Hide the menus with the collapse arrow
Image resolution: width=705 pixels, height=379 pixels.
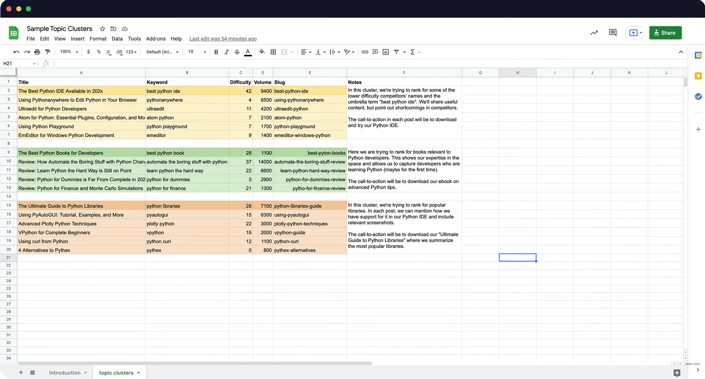tap(681, 52)
